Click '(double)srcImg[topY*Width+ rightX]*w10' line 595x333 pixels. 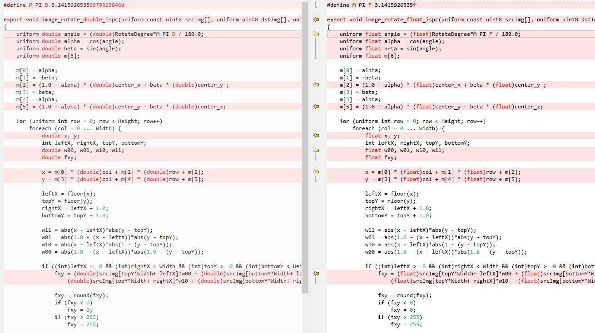(184, 281)
